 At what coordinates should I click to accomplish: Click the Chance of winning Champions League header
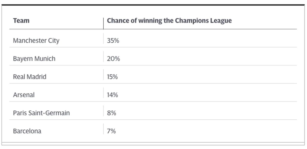tap(169, 21)
